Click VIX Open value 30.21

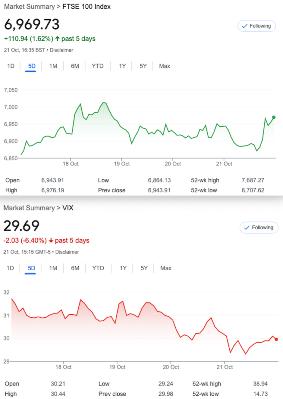(58, 384)
